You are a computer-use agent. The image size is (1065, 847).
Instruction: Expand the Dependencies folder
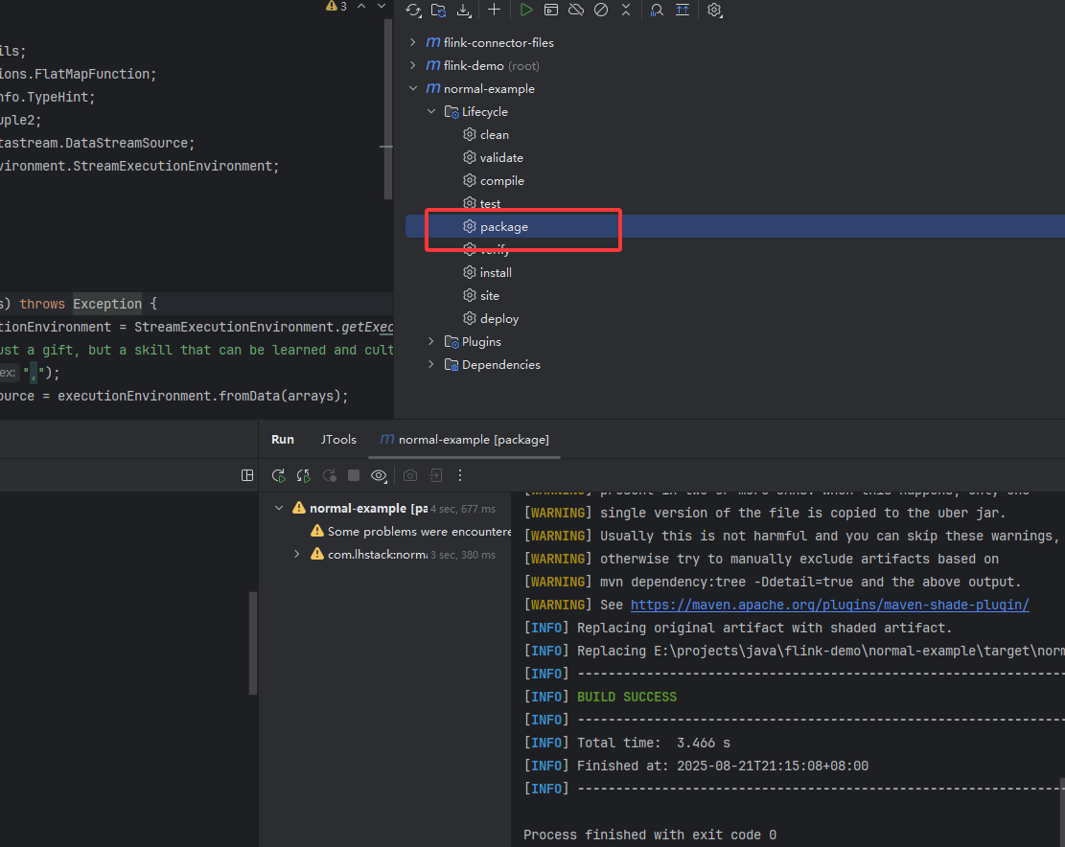431,364
